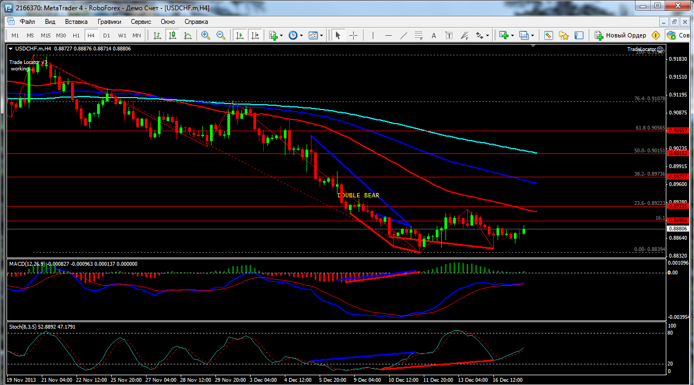Insert a text label object
The width and height of the screenshot is (694, 385).
pos(449,35)
